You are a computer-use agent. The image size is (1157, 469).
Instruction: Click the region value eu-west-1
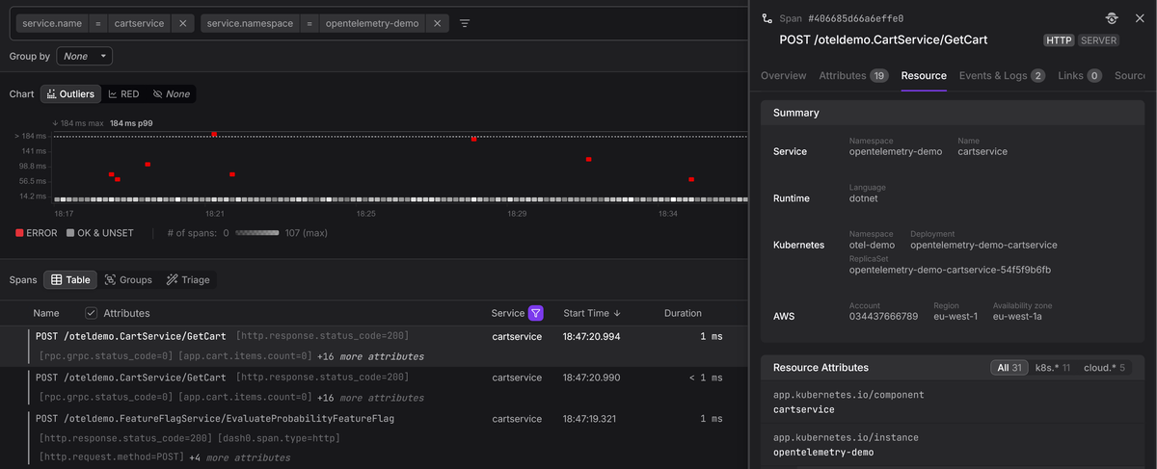click(x=955, y=317)
